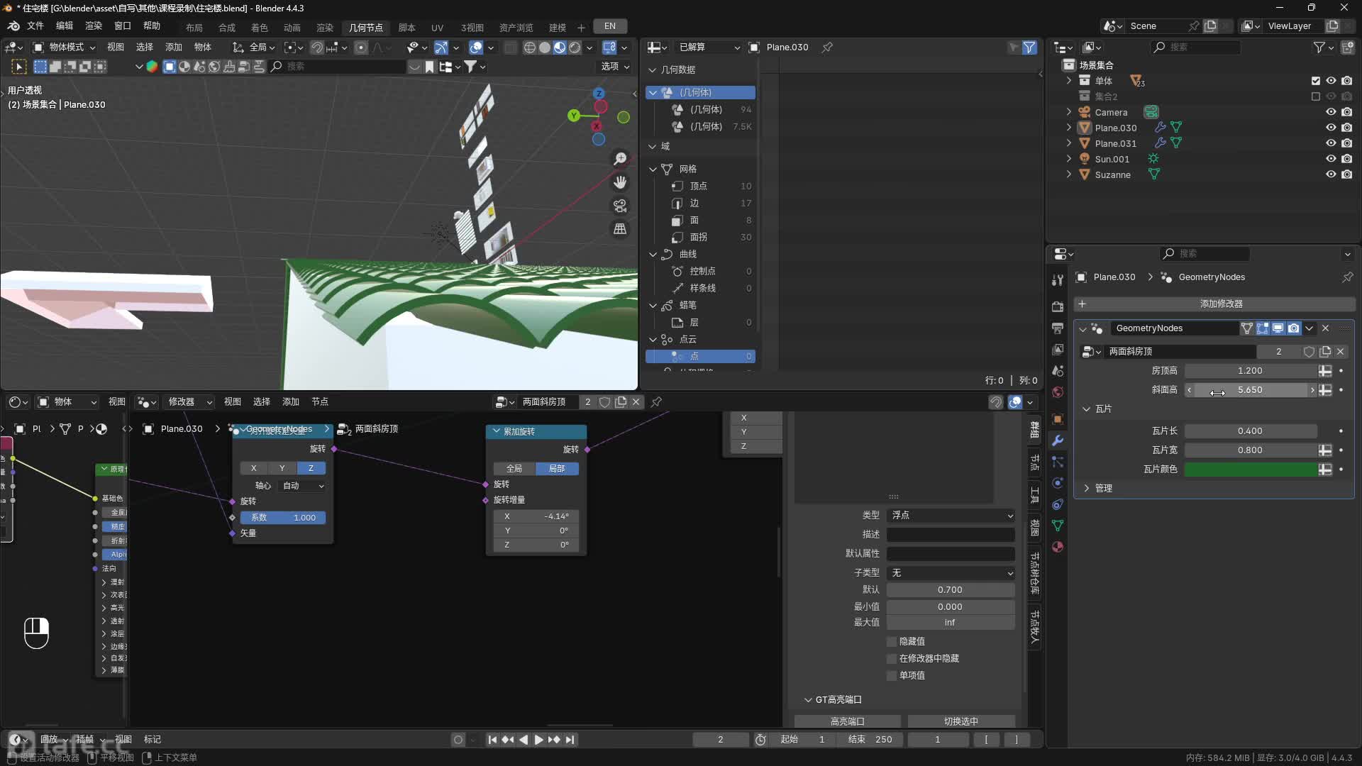
Task: Open the World properties tab
Action: (x=1058, y=392)
